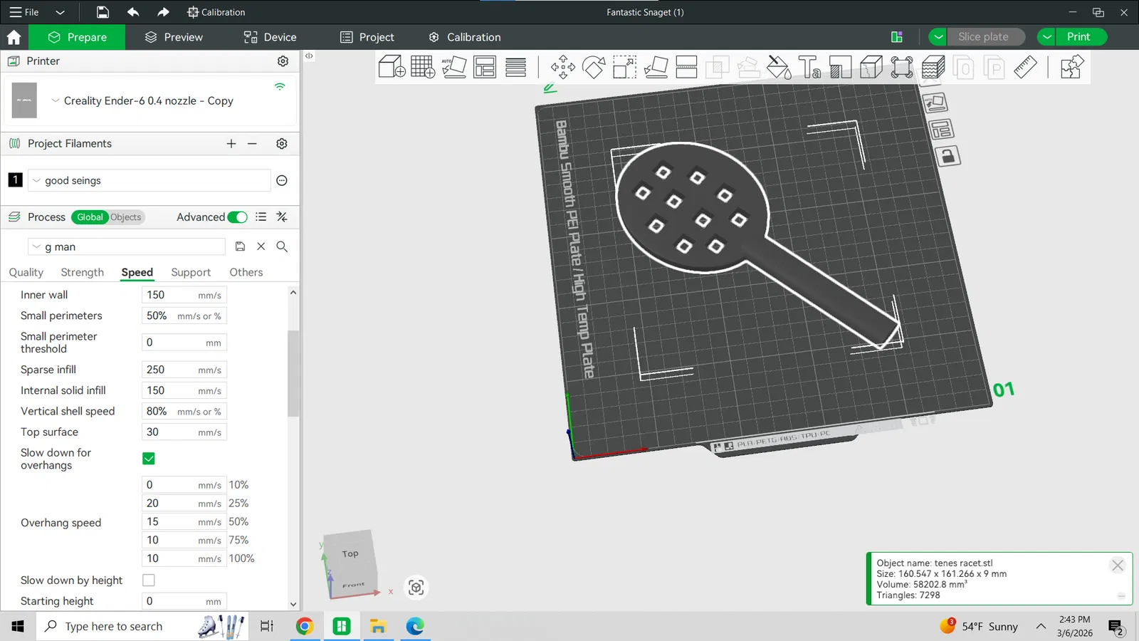Show hidden system tray icons
The image size is (1139, 641).
click(1041, 626)
